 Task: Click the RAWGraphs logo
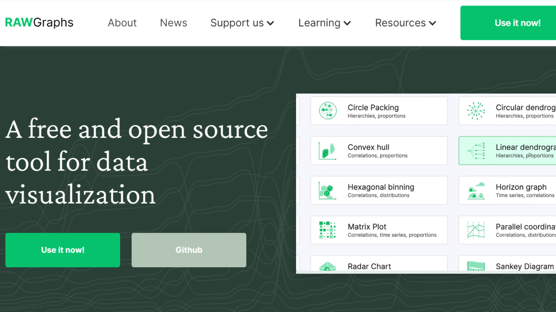coord(39,23)
